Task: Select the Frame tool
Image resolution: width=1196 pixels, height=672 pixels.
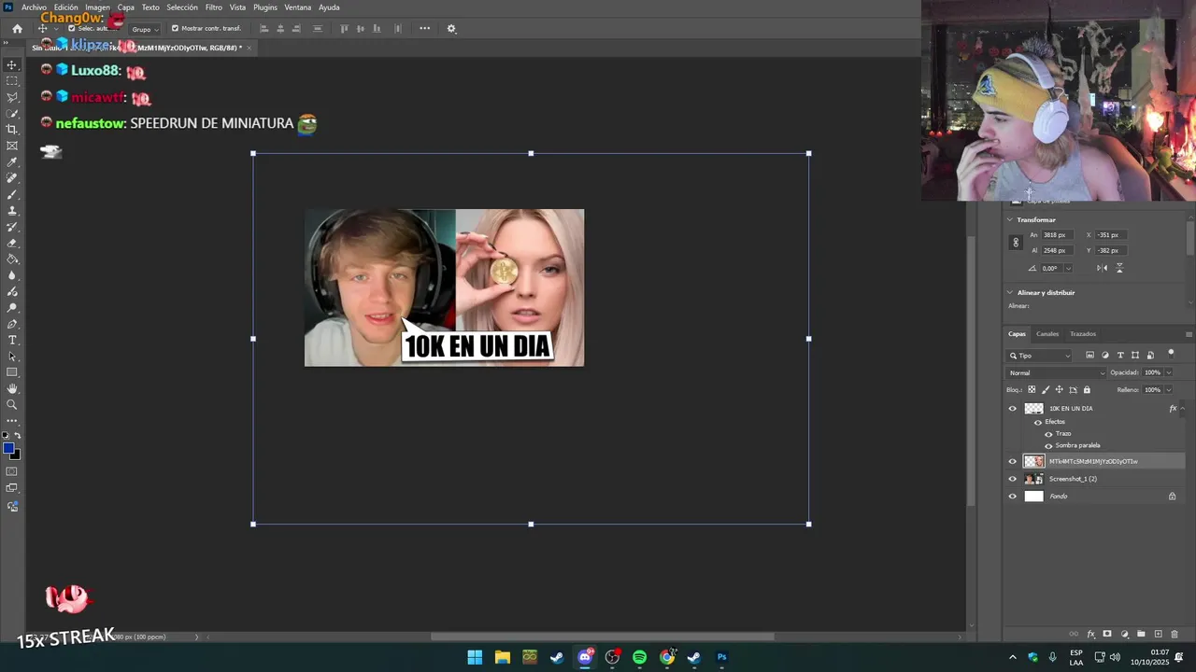Action: tap(12, 146)
